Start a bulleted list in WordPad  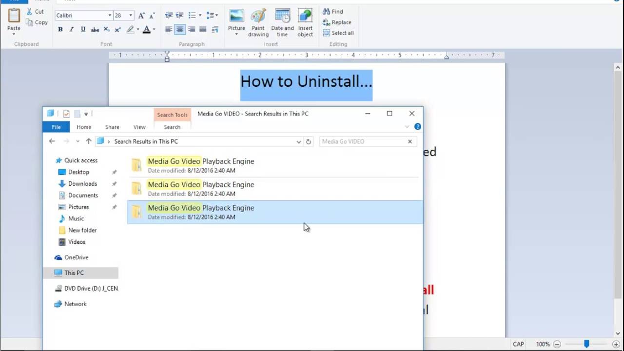tap(192, 16)
